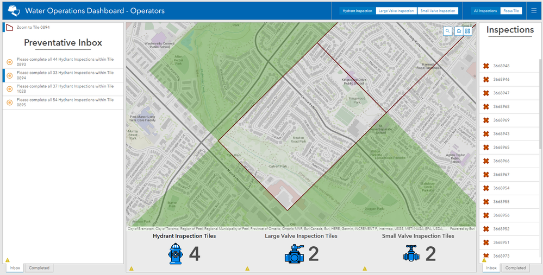543x275 pixels.
Task: Select inspection 3668967 in the list
Action: [x=509, y=175]
